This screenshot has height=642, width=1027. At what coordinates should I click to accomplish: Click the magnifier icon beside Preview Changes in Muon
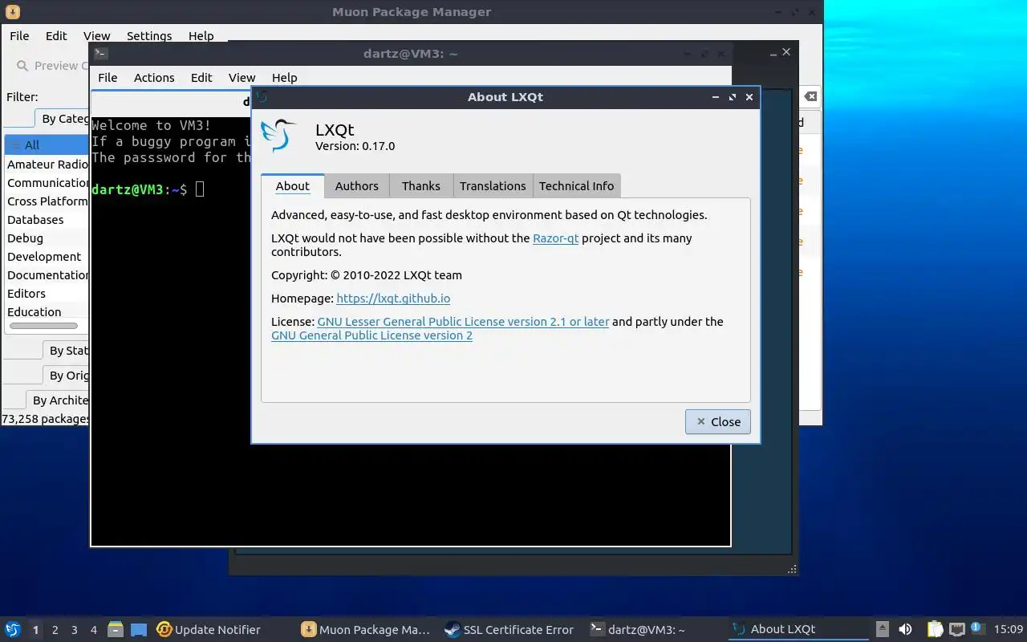pyautogui.click(x=22, y=66)
